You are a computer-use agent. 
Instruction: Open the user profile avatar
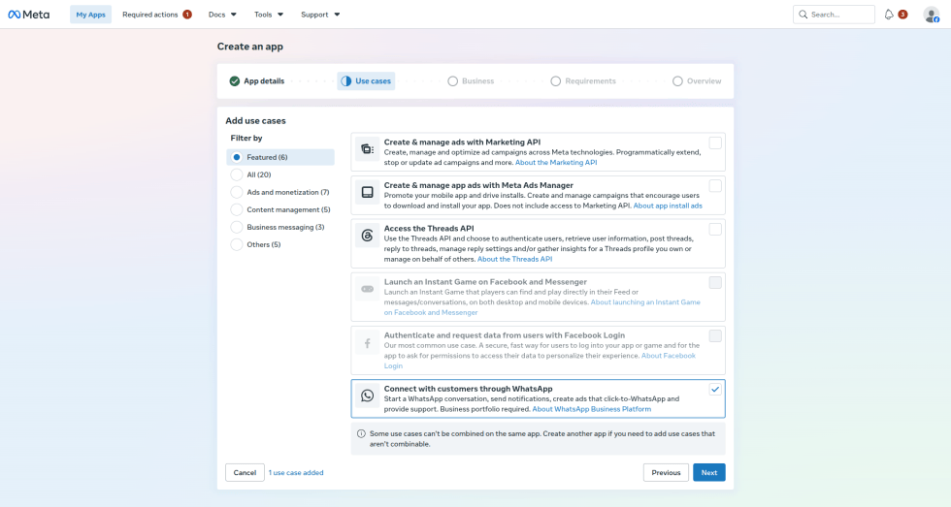931,15
